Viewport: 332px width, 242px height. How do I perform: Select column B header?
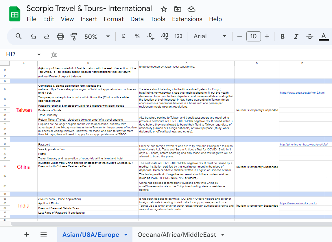(x=88, y=63)
